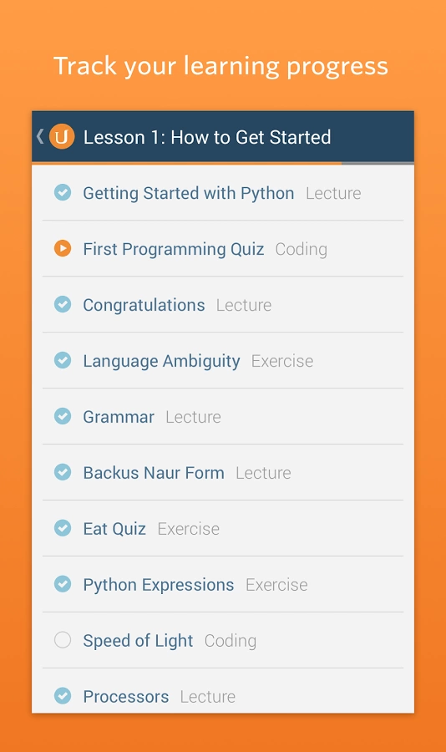Viewport: 446px width, 752px height.
Task: Open the Eat Quiz exercise
Action: [x=223, y=529]
